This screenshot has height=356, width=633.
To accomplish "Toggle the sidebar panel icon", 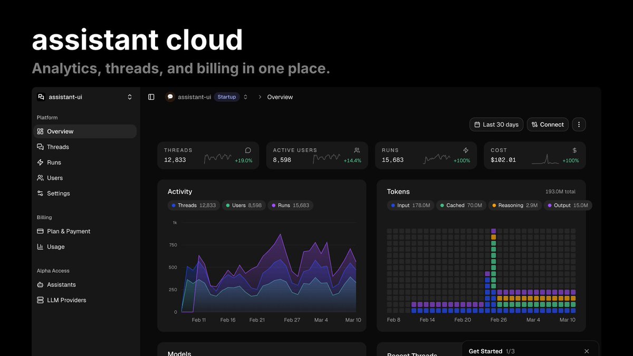I will tap(151, 97).
